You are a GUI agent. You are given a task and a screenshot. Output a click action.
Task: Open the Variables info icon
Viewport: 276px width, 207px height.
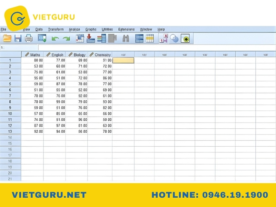(101, 38)
